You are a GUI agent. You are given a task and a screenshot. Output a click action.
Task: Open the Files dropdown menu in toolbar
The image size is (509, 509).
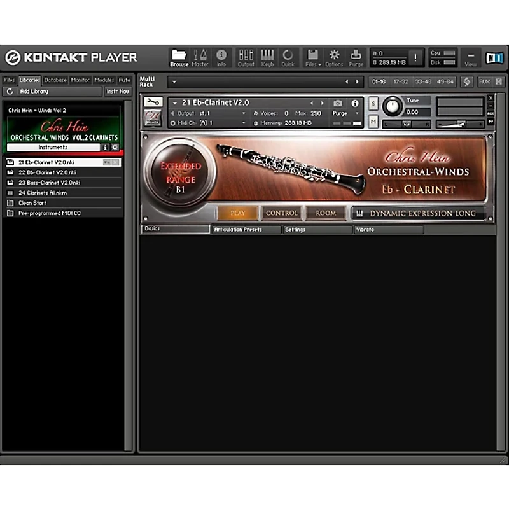coord(313,58)
